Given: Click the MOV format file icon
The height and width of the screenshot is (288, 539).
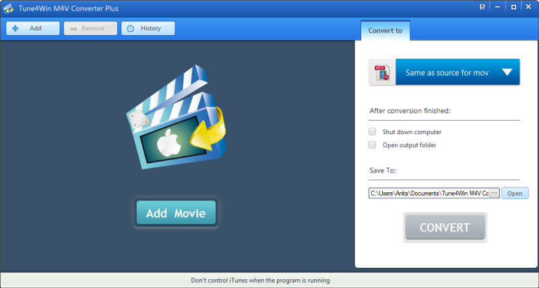Looking at the screenshot, I should tap(382, 72).
